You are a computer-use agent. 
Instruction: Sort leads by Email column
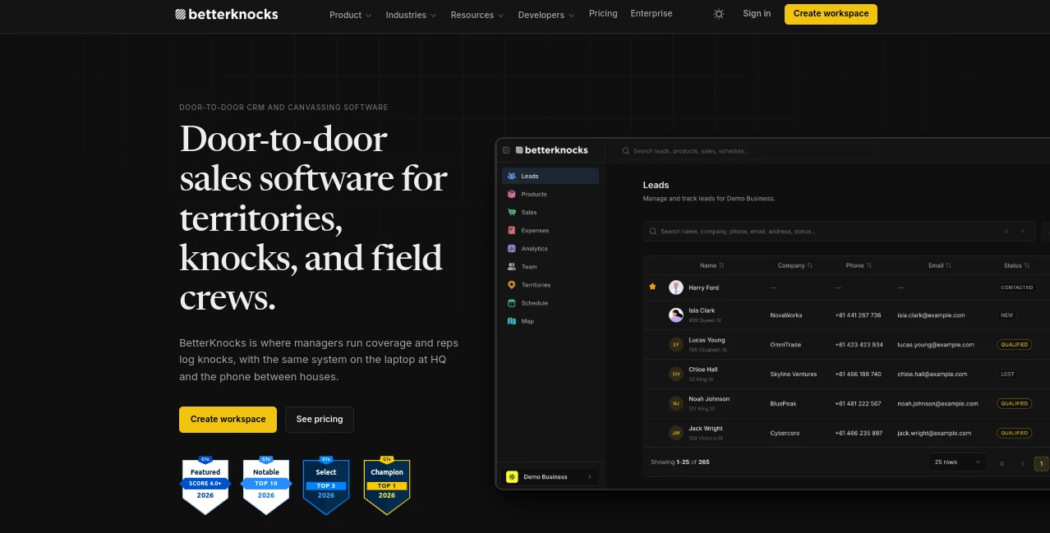(940, 265)
